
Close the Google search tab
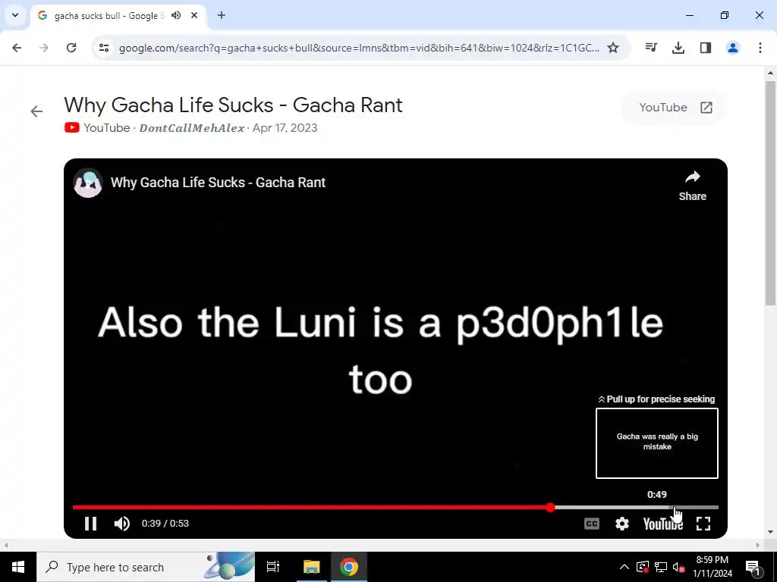pyautogui.click(x=194, y=15)
